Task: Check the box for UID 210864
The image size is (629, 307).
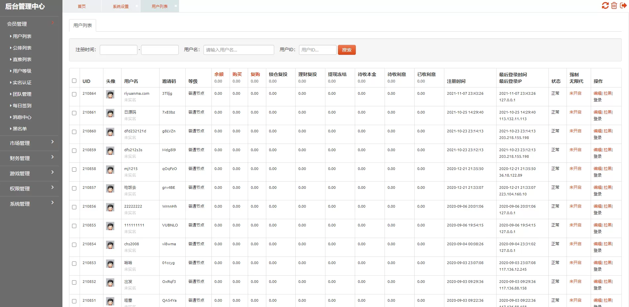Action: (x=74, y=94)
